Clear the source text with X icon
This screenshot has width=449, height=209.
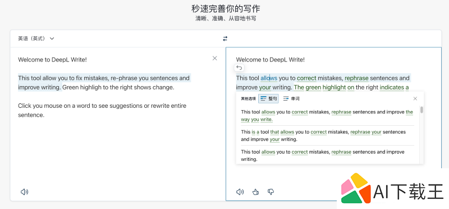(215, 58)
